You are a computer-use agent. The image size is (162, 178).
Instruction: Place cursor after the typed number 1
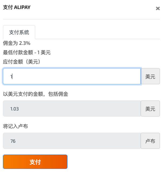[12, 76]
